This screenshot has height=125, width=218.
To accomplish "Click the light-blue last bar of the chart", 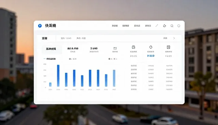I will tap(114, 78).
